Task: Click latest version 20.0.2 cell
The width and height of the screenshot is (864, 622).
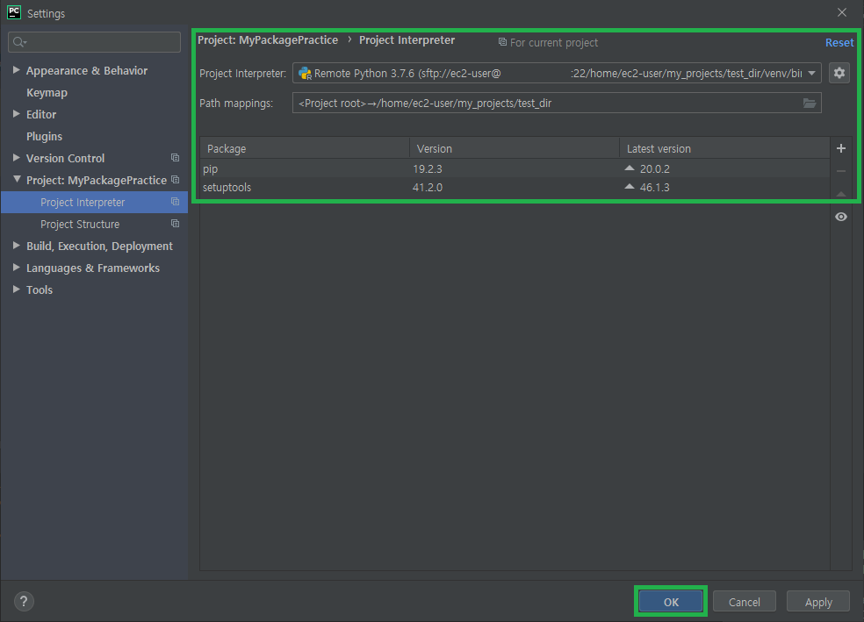Action: 655,169
